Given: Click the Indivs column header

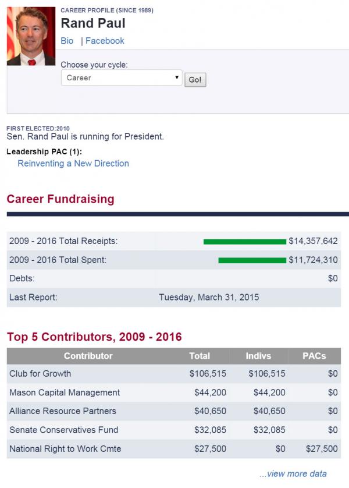Looking at the screenshot, I should pyautogui.click(x=258, y=356).
